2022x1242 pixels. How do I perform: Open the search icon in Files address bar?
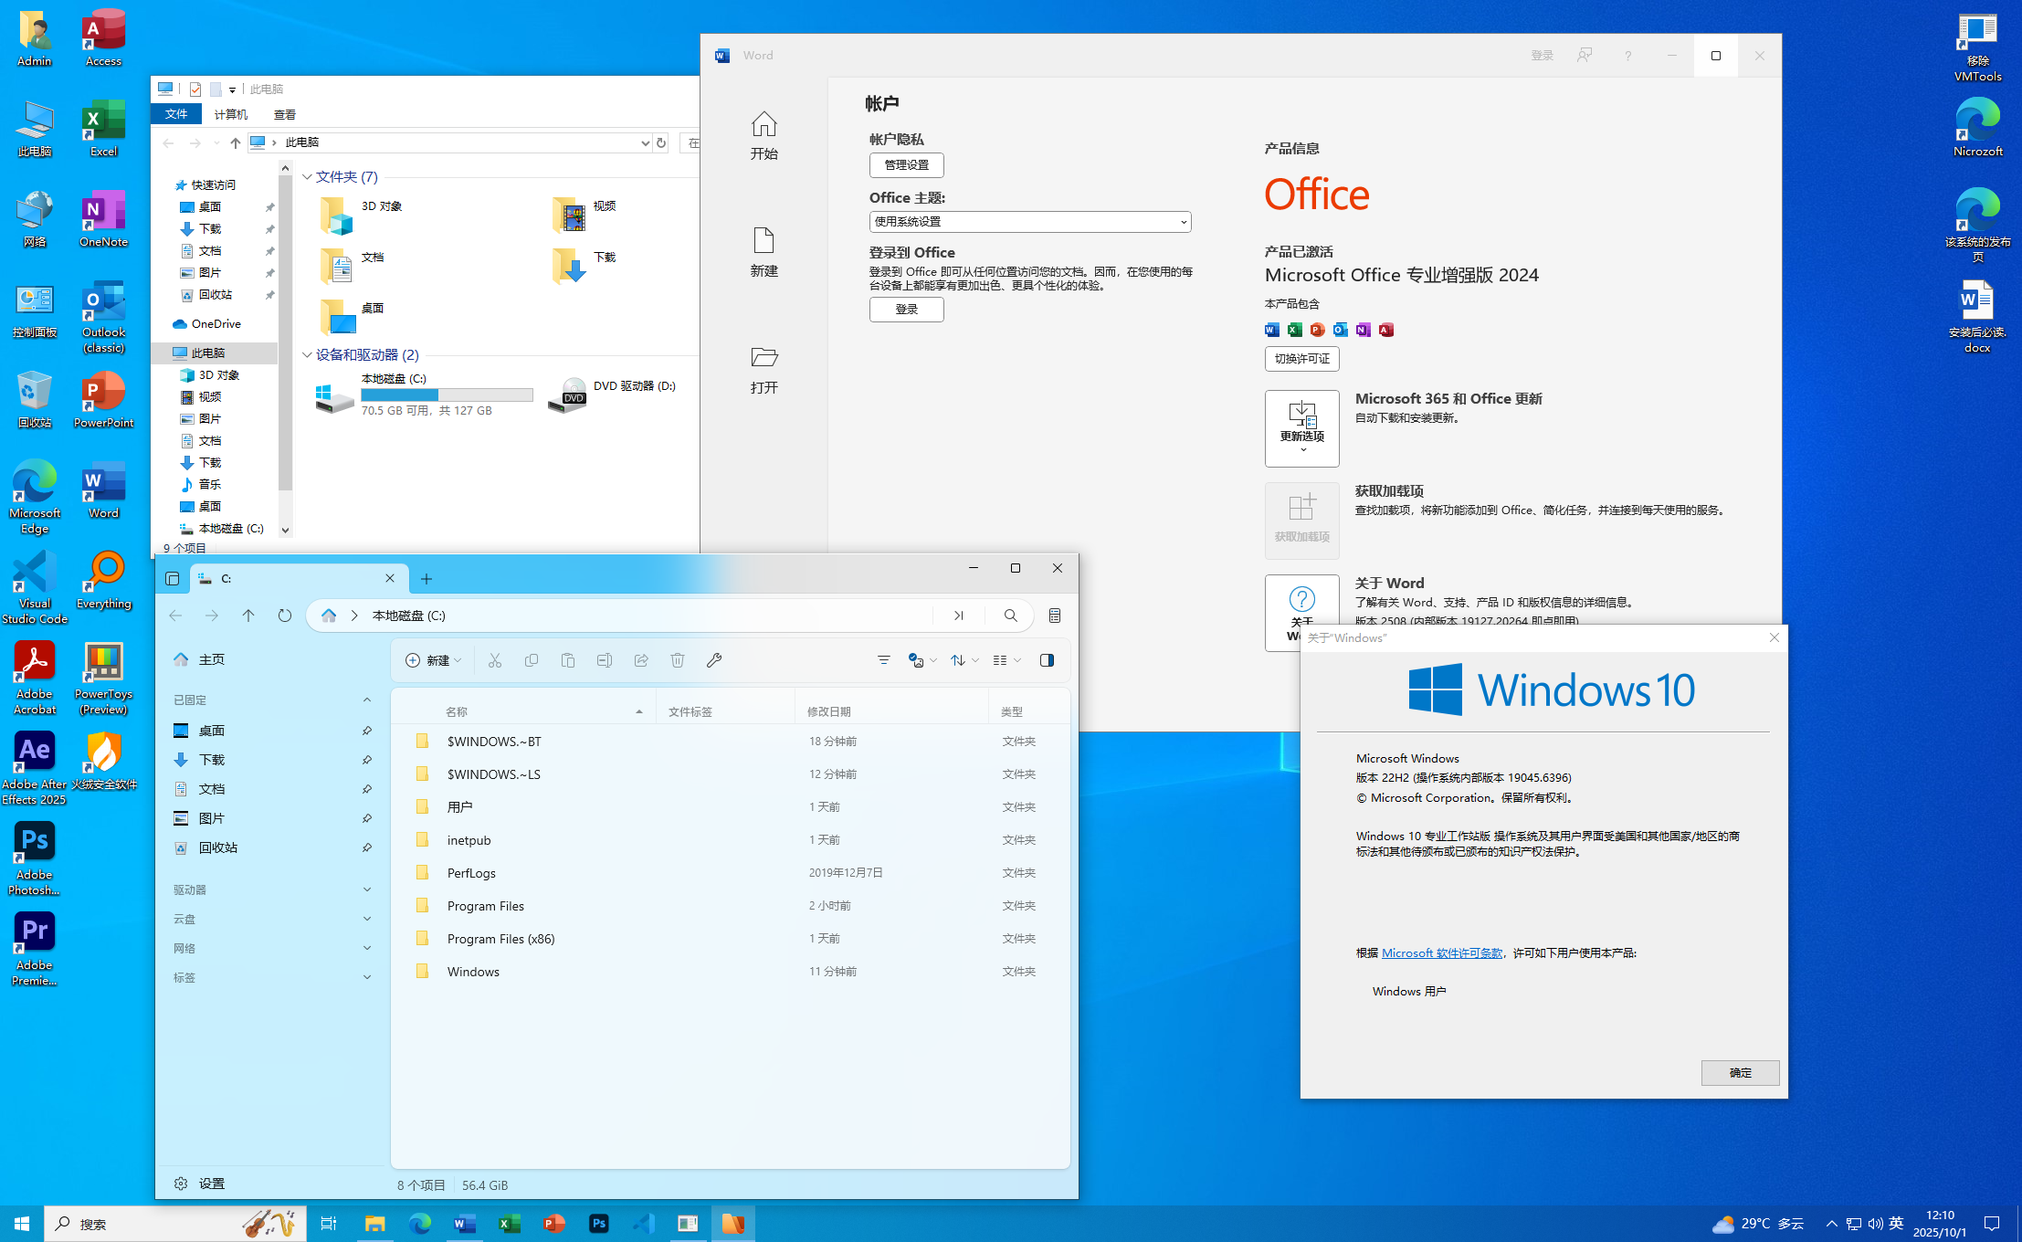tap(1010, 616)
